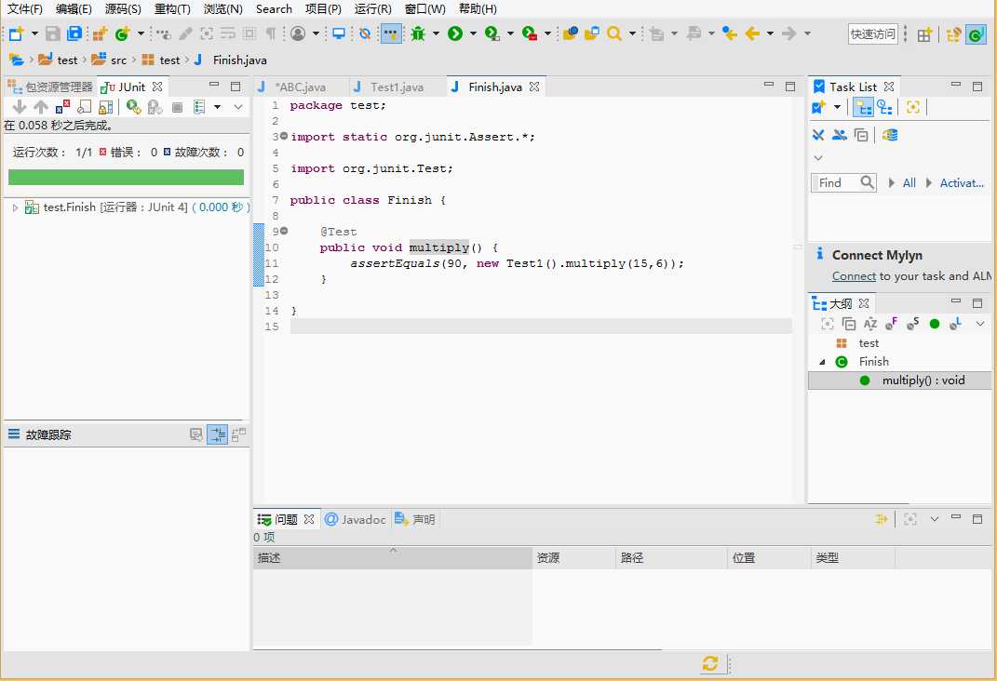Screen dimensions: 997x681
Task: Rerun the JUnit test
Action: coord(133,107)
